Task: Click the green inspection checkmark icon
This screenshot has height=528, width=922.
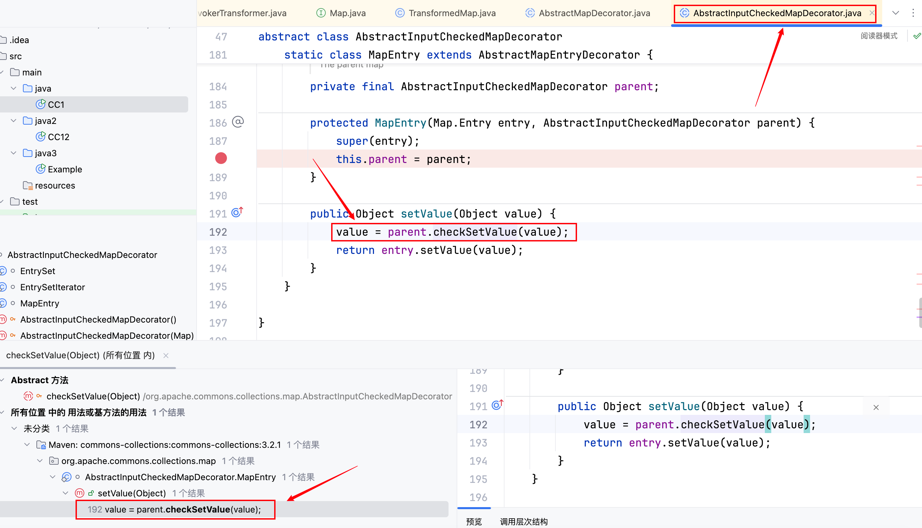Action: pyautogui.click(x=917, y=36)
